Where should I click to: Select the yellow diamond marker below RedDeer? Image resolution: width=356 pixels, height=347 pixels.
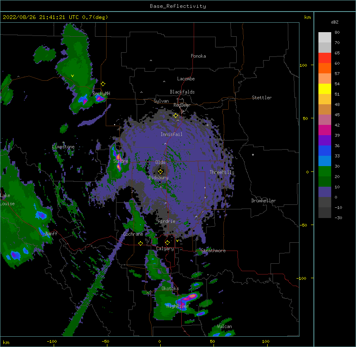pyautogui.click(x=176, y=116)
